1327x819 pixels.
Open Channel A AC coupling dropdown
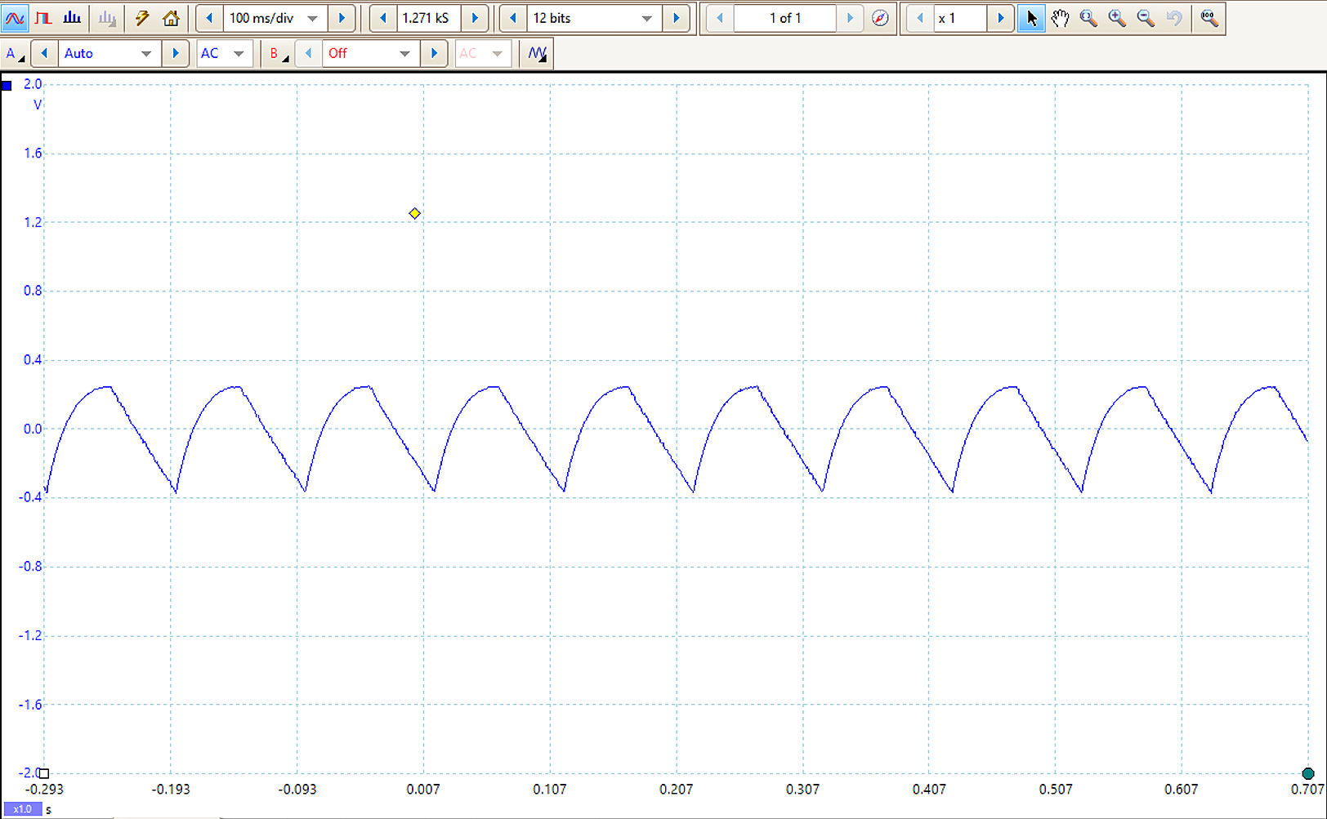point(223,53)
